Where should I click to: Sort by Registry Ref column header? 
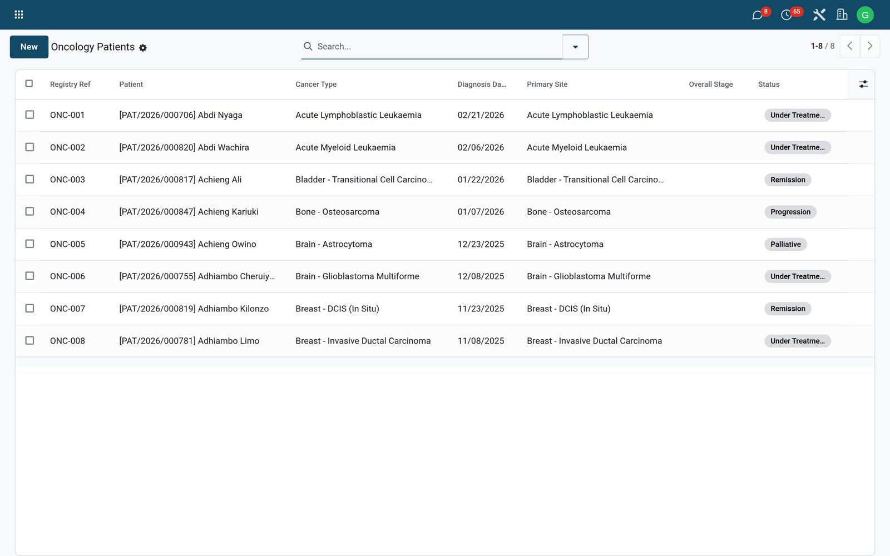pyautogui.click(x=70, y=85)
